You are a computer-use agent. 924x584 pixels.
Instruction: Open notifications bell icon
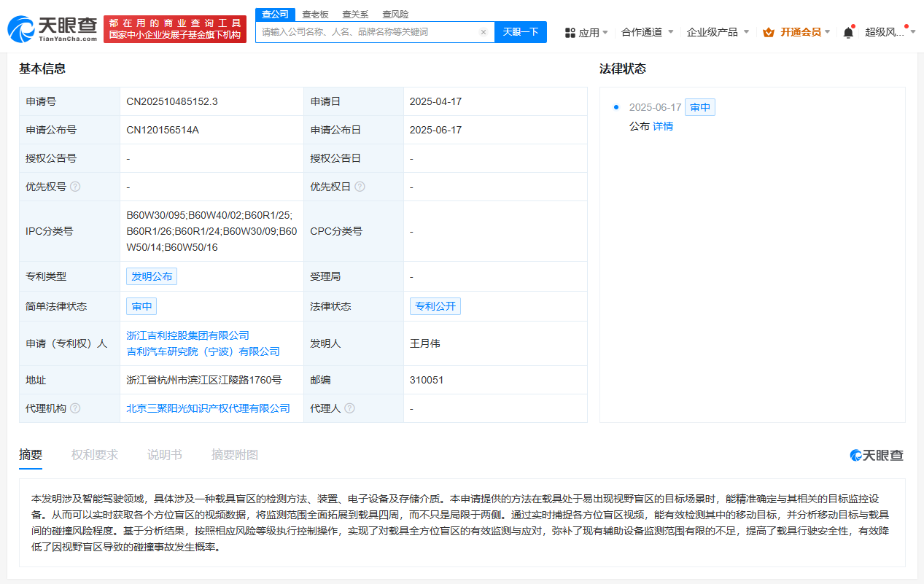(x=848, y=32)
